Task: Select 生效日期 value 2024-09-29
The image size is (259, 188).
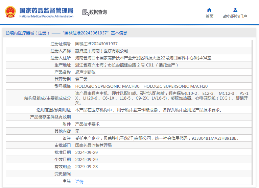Action: 86,159
